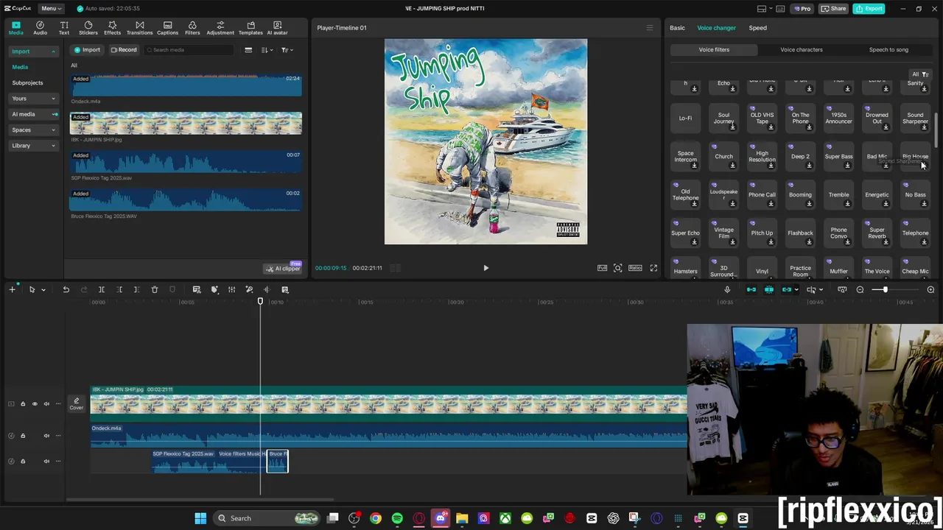Collapse the Import sidebar section

click(x=53, y=52)
